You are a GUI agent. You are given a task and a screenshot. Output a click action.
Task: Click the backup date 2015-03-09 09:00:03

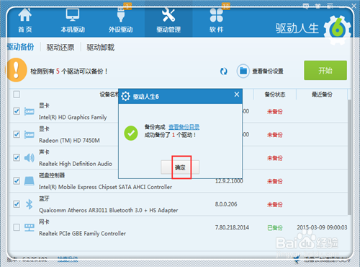pos(322,227)
